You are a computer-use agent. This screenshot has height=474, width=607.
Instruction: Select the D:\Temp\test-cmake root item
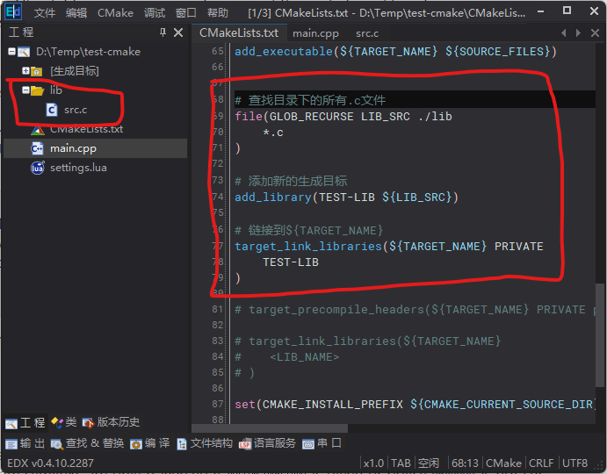(88, 52)
